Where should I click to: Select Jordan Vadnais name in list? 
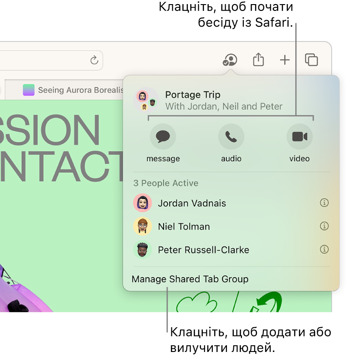(x=192, y=203)
